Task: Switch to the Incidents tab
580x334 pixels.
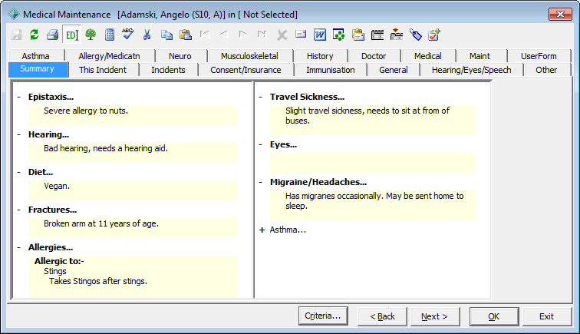Action: tap(168, 70)
